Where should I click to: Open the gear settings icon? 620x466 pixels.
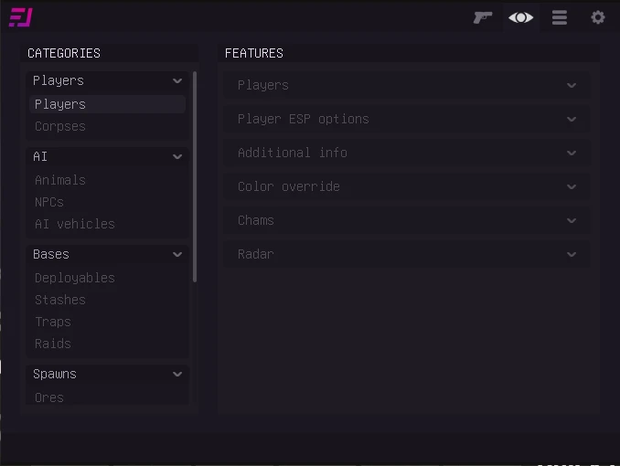[597, 17]
